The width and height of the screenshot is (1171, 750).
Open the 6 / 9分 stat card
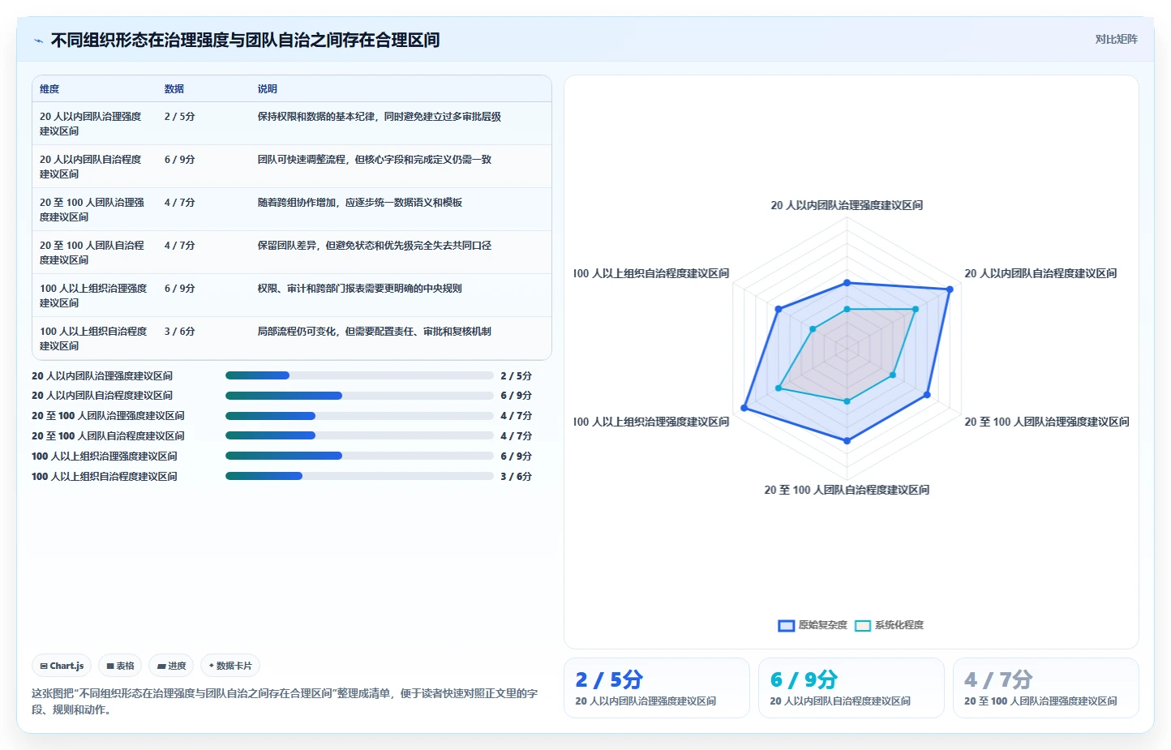tap(851, 688)
